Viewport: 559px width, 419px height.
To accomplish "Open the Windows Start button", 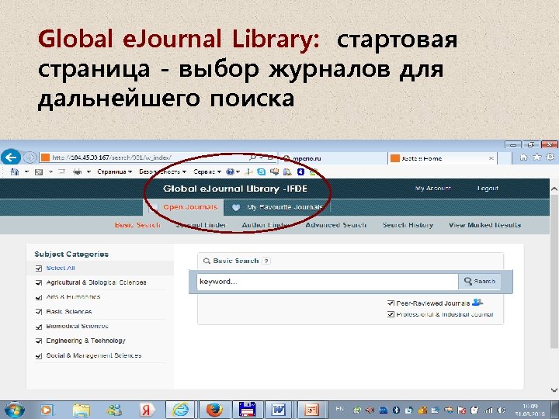I will 14,410.
